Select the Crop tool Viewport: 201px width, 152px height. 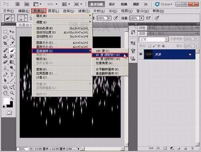(x=5, y=44)
